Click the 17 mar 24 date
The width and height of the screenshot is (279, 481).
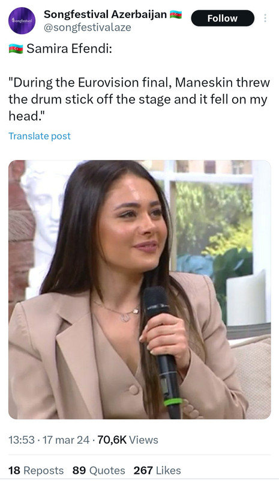[66, 440]
